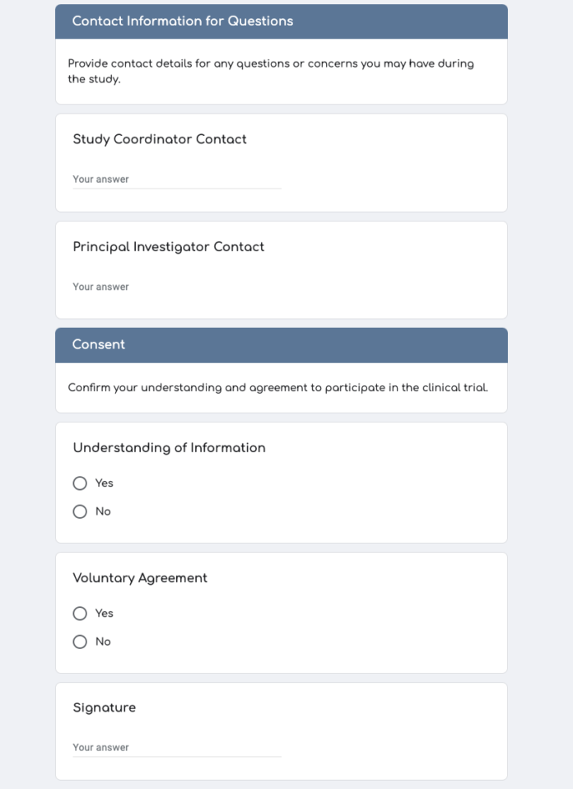Click the Understanding of Information question title
This screenshot has width=573, height=789.
click(169, 448)
